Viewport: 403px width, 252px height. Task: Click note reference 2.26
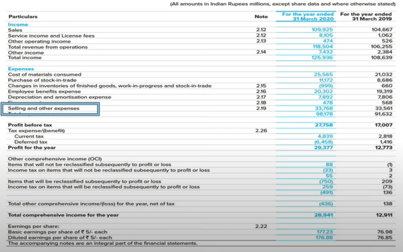pyautogui.click(x=261, y=131)
